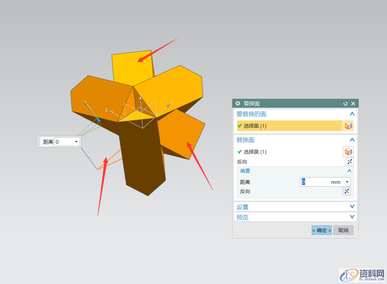Click the blue offset drag handle on the model
The image size is (387, 284).
coord(99,121)
